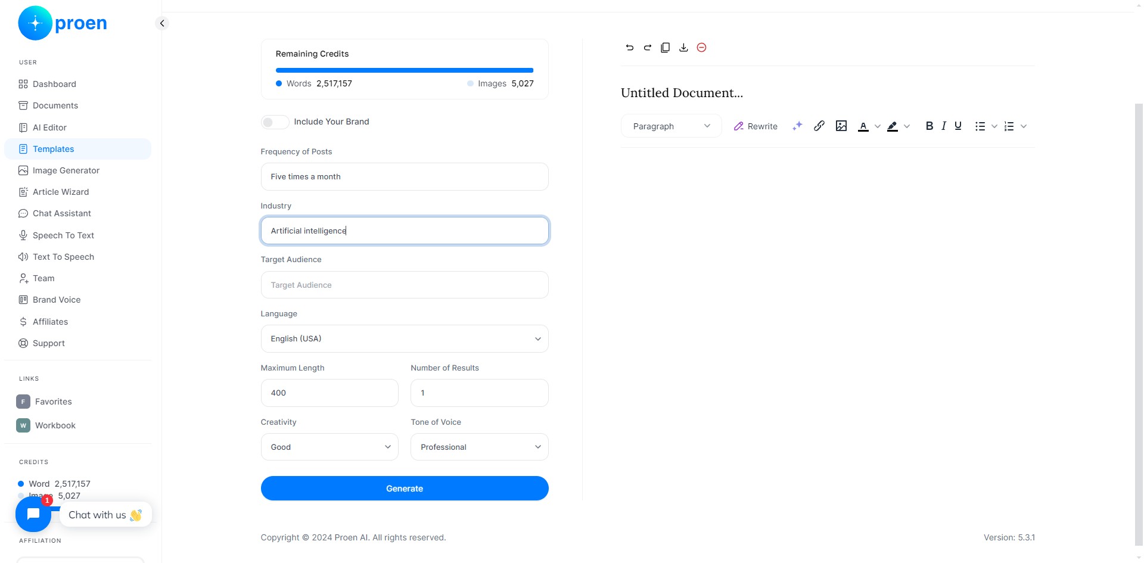
Task: Undo the last editor change
Action: [630, 47]
